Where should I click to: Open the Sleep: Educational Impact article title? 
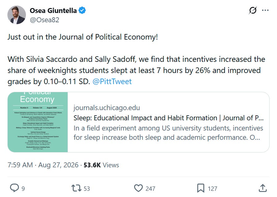pos(168,118)
